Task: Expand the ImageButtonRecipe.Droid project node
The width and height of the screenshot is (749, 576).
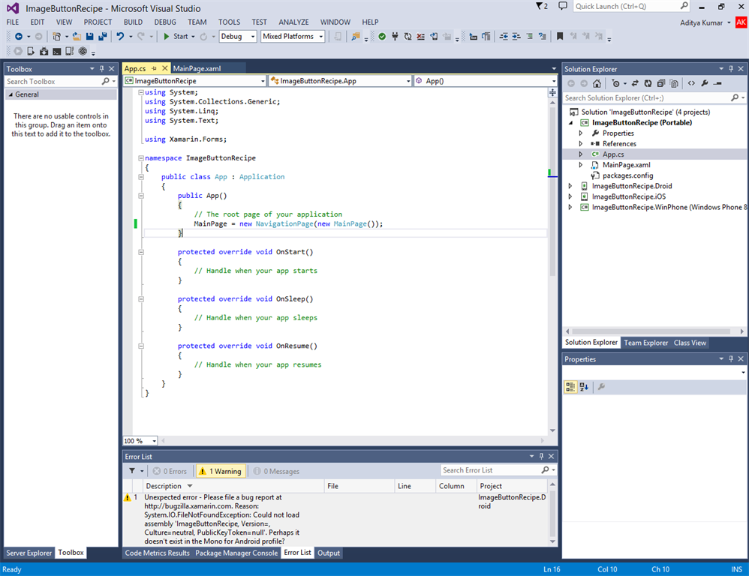Action: (x=570, y=186)
